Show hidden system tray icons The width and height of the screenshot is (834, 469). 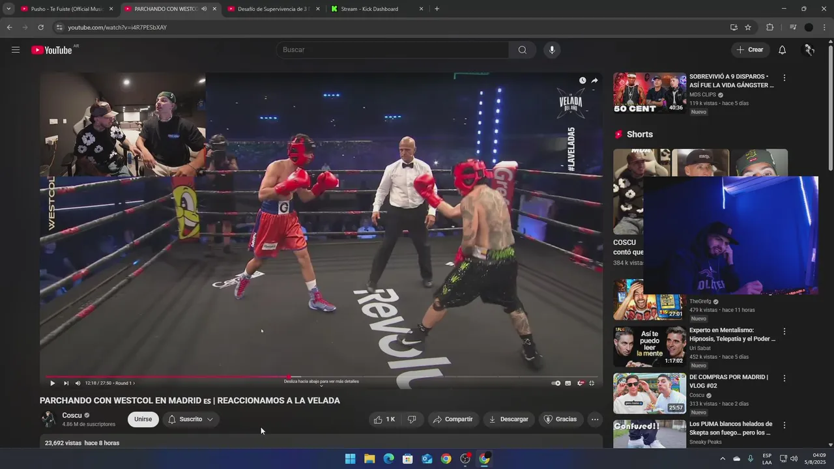722,459
